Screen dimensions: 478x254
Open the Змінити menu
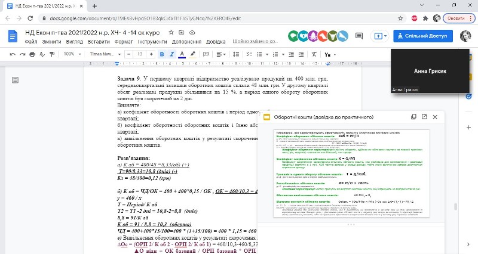(x=51, y=42)
